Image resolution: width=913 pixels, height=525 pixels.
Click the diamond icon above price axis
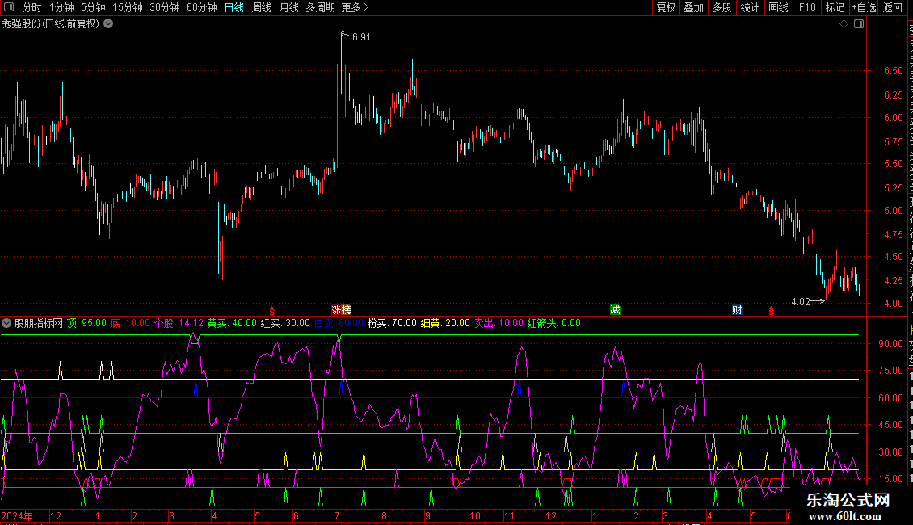(x=844, y=24)
